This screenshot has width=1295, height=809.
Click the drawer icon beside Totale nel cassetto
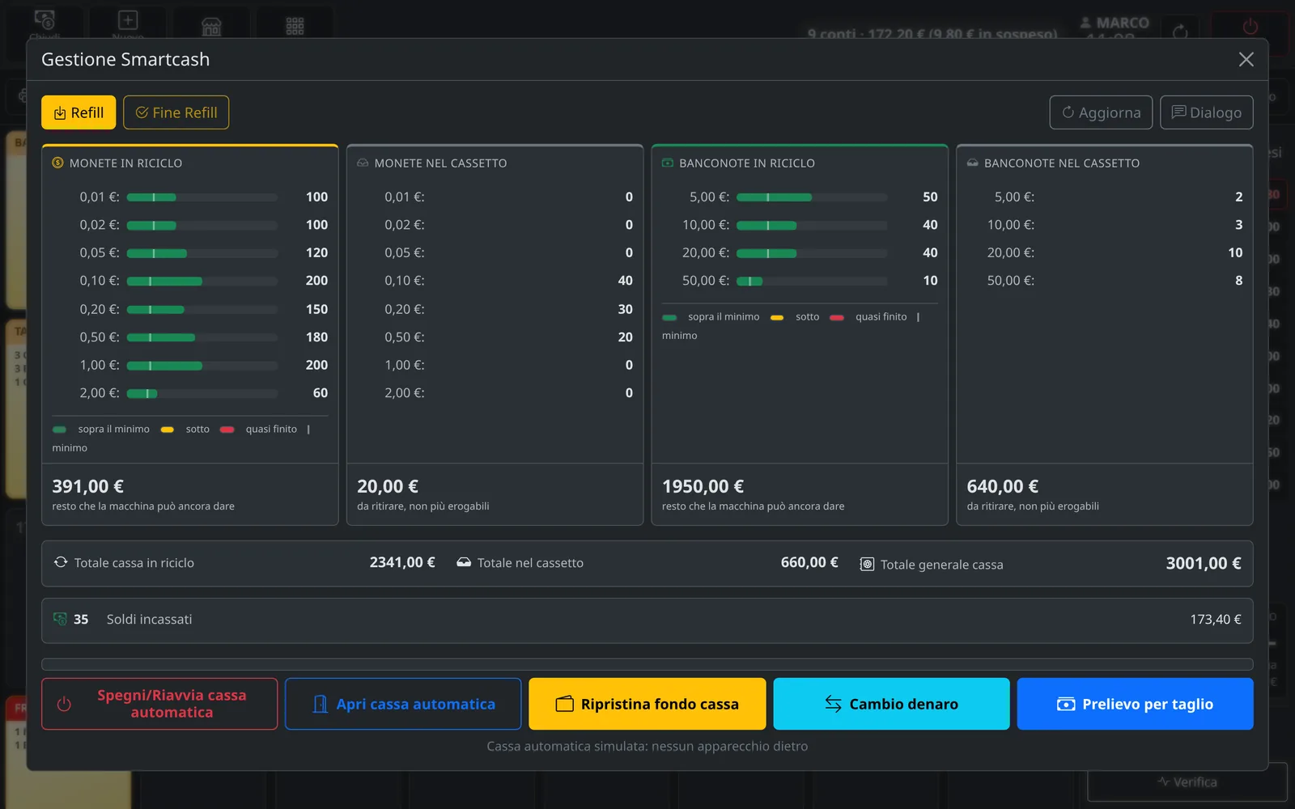click(x=464, y=562)
